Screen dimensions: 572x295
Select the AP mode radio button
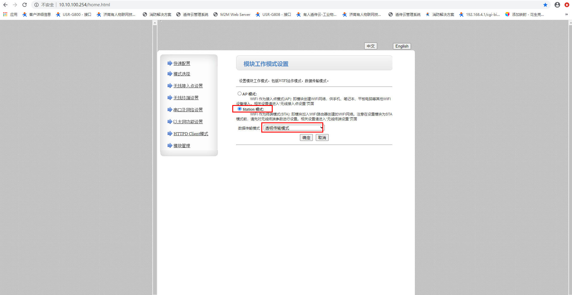pyautogui.click(x=239, y=94)
